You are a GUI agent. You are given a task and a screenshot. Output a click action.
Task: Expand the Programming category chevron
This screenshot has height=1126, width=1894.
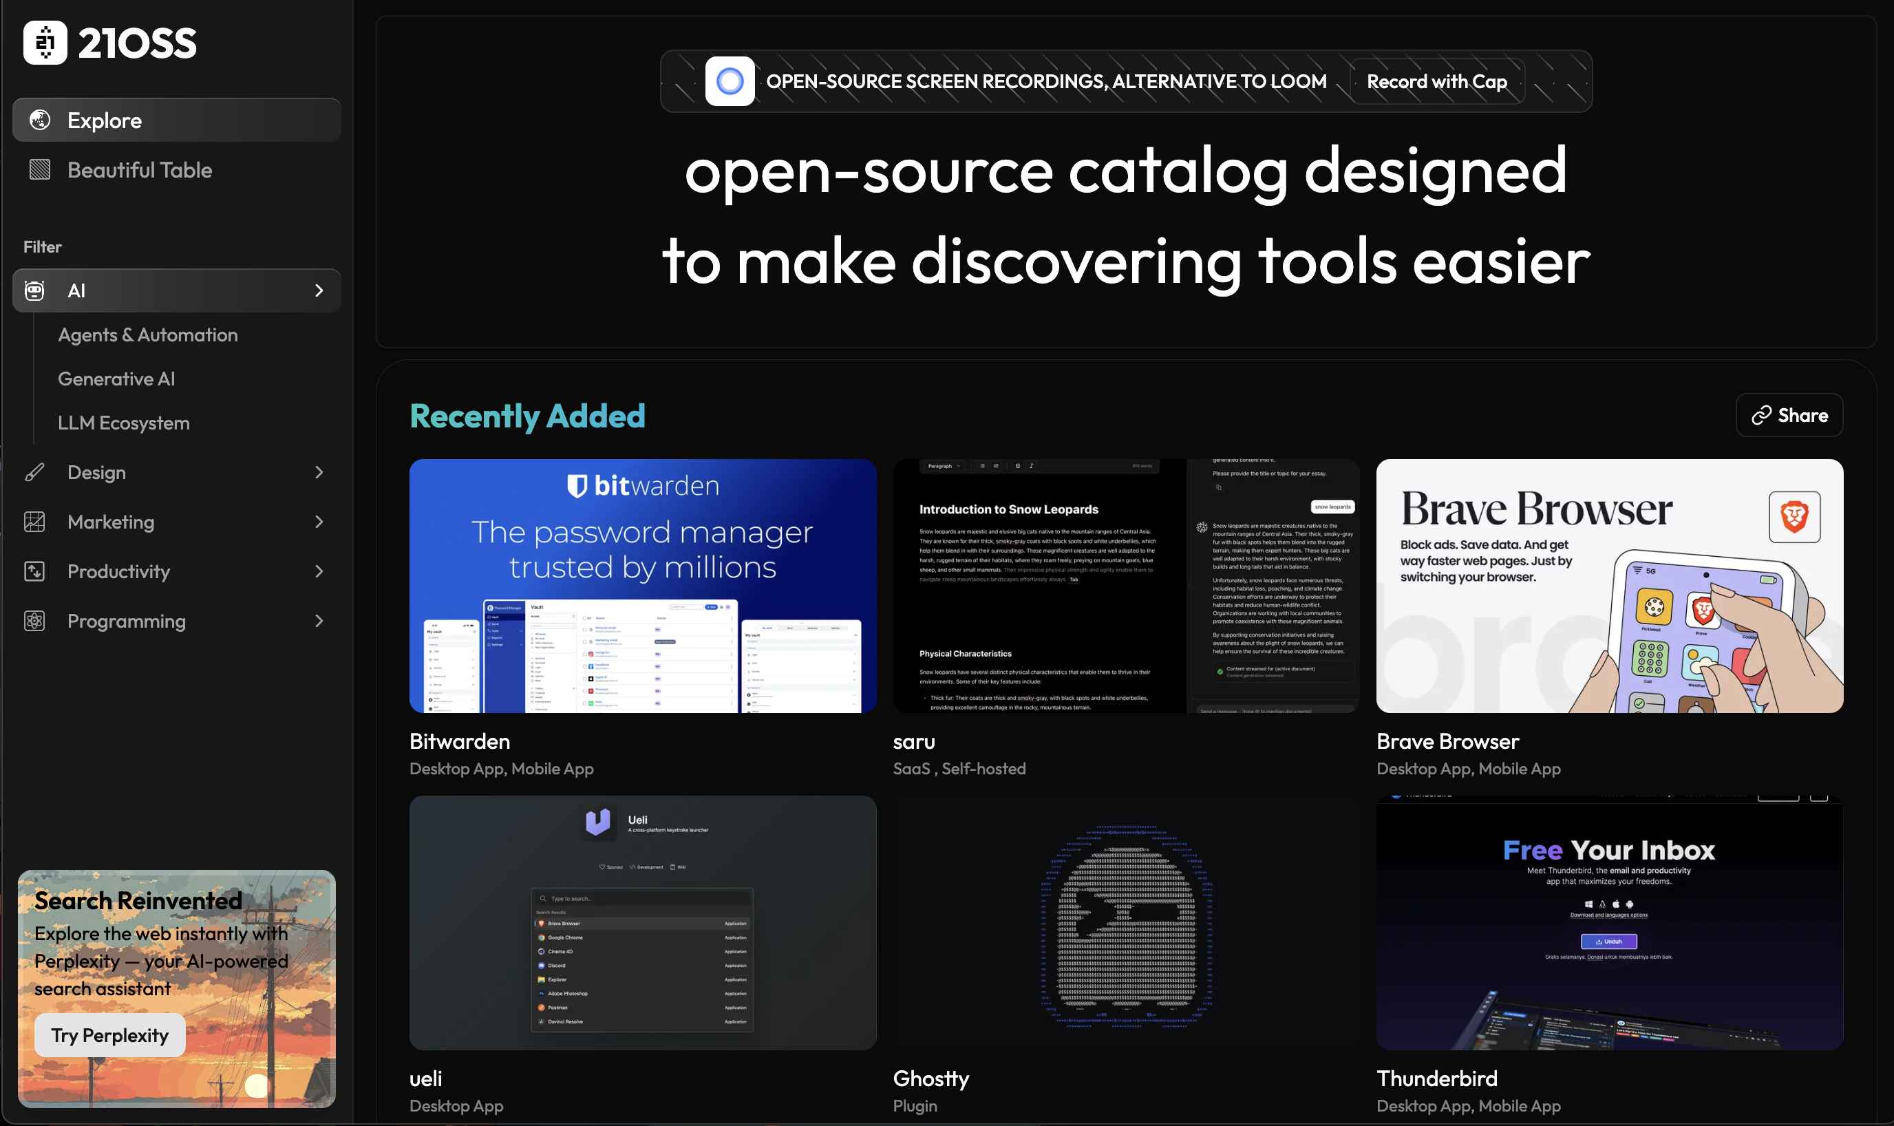click(319, 621)
